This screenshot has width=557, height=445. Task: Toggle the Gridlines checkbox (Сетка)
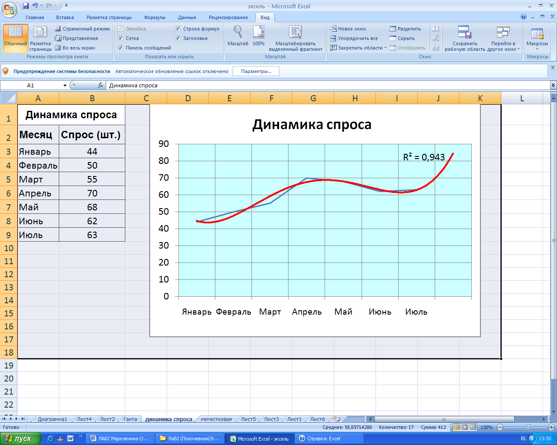121,38
